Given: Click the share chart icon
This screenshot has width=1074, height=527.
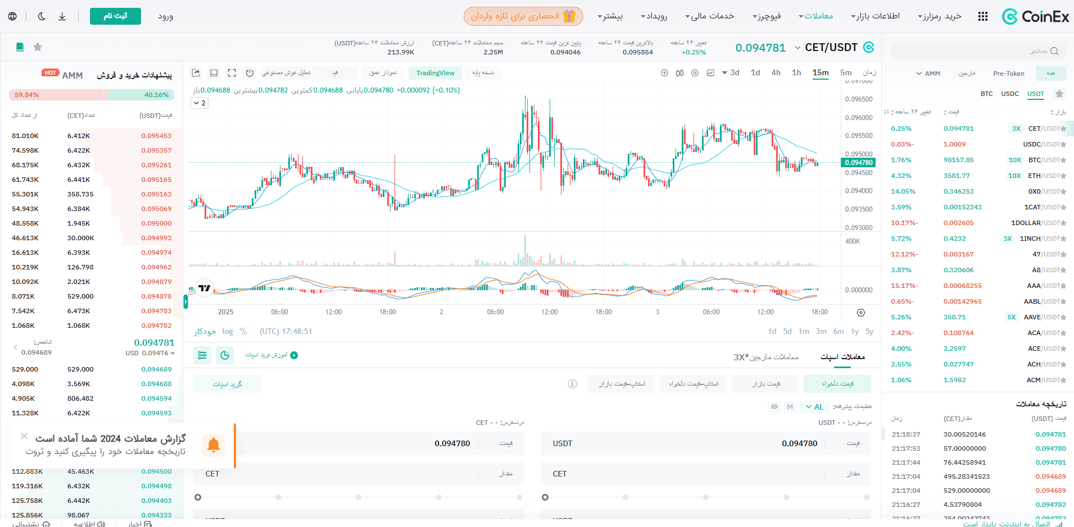Looking at the screenshot, I should click(x=196, y=73).
